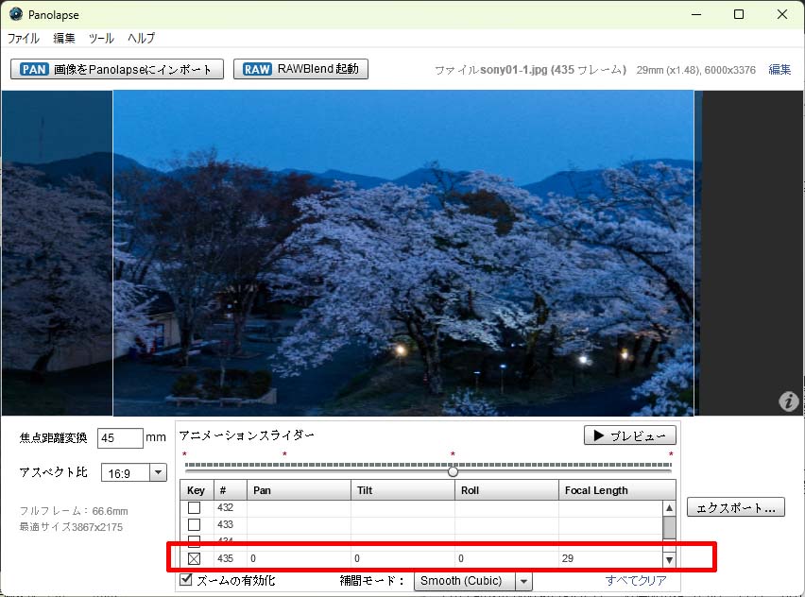Click the 焦点距離変換 input field

coord(120,438)
